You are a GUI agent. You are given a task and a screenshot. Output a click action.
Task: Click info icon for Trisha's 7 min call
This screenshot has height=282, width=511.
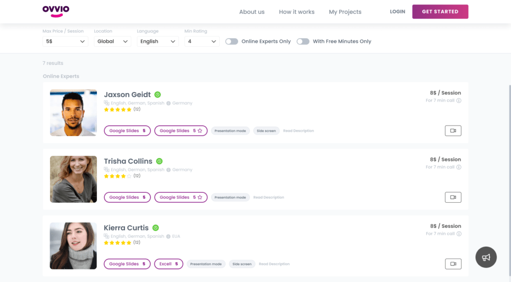click(x=459, y=167)
